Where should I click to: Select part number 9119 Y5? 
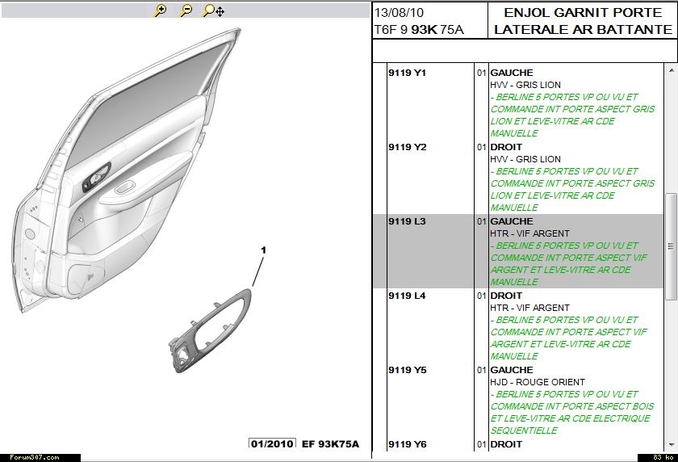click(407, 370)
